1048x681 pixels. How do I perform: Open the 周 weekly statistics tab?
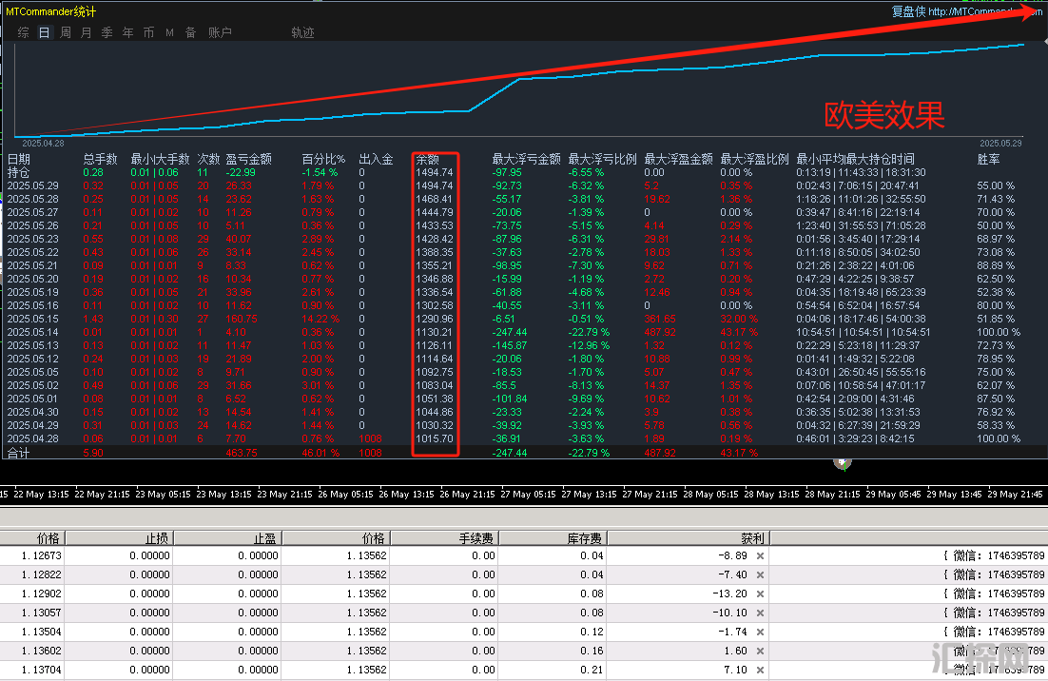tap(66, 32)
